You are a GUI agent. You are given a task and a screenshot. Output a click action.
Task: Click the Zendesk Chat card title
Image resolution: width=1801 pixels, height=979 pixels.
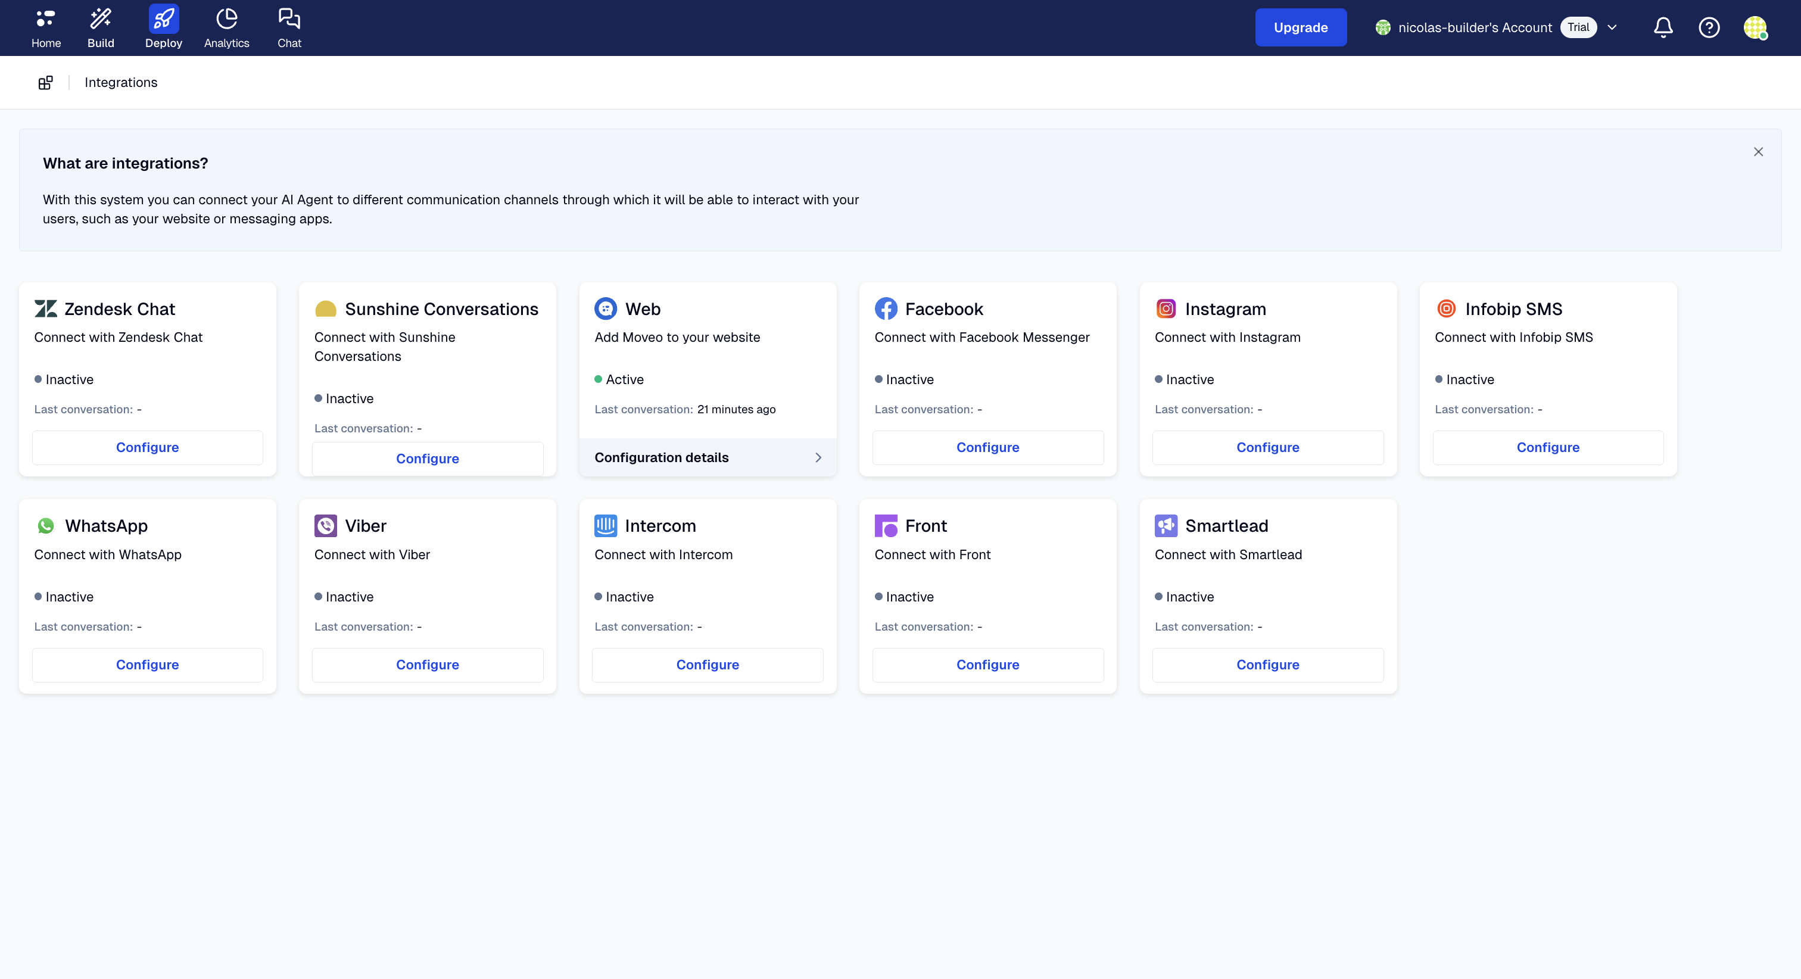click(x=120, y=309)
